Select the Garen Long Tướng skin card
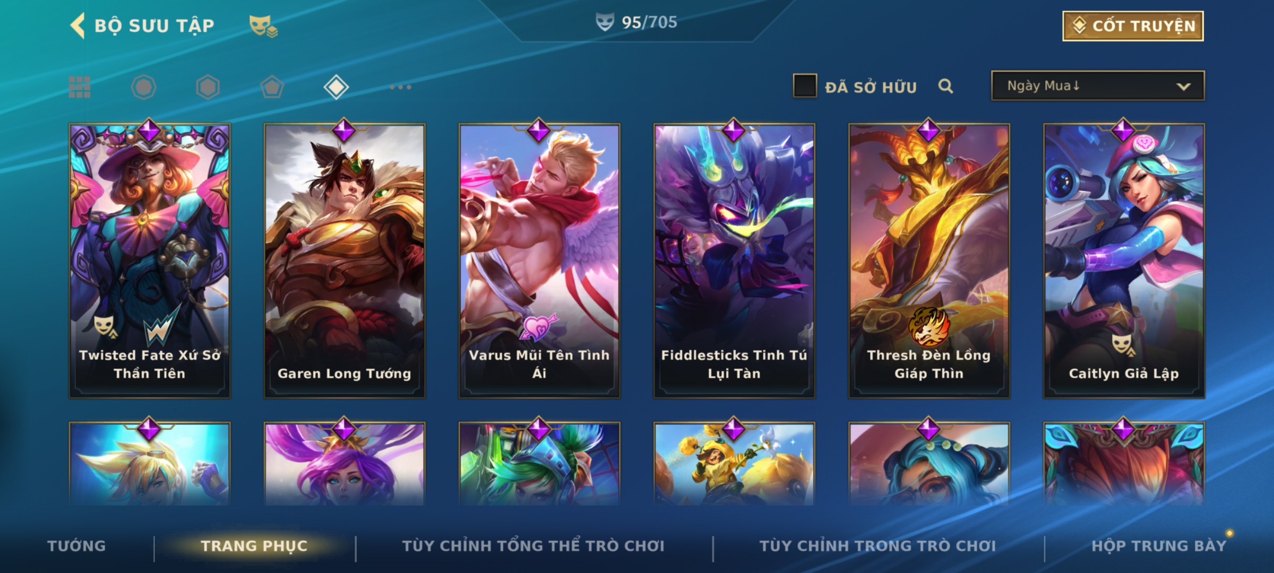 coord(345,261)
